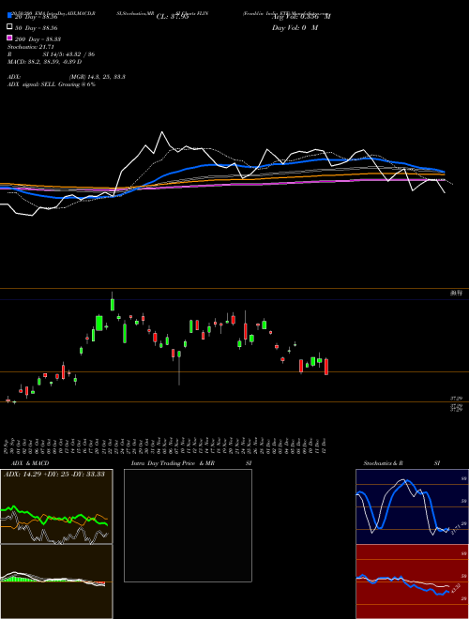The width and height of the screenshot is (469, 619).
Task: Select the '50 Day - 38.36' legend text
Action: tap(37, 27)
